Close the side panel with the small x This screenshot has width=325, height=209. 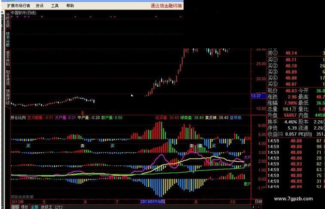pos(2,12)
